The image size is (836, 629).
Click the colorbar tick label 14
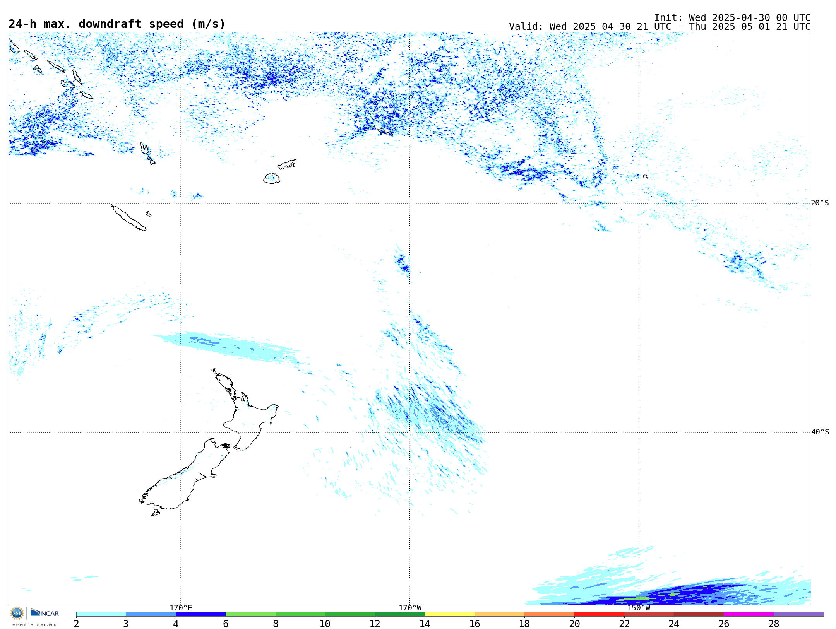425,624
